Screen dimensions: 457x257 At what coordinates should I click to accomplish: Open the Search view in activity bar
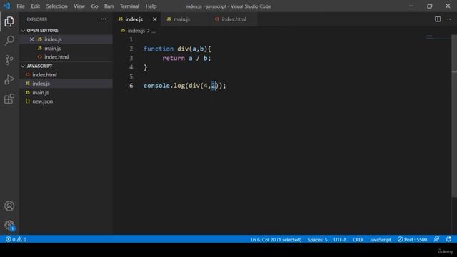click(x=9, y=40)
